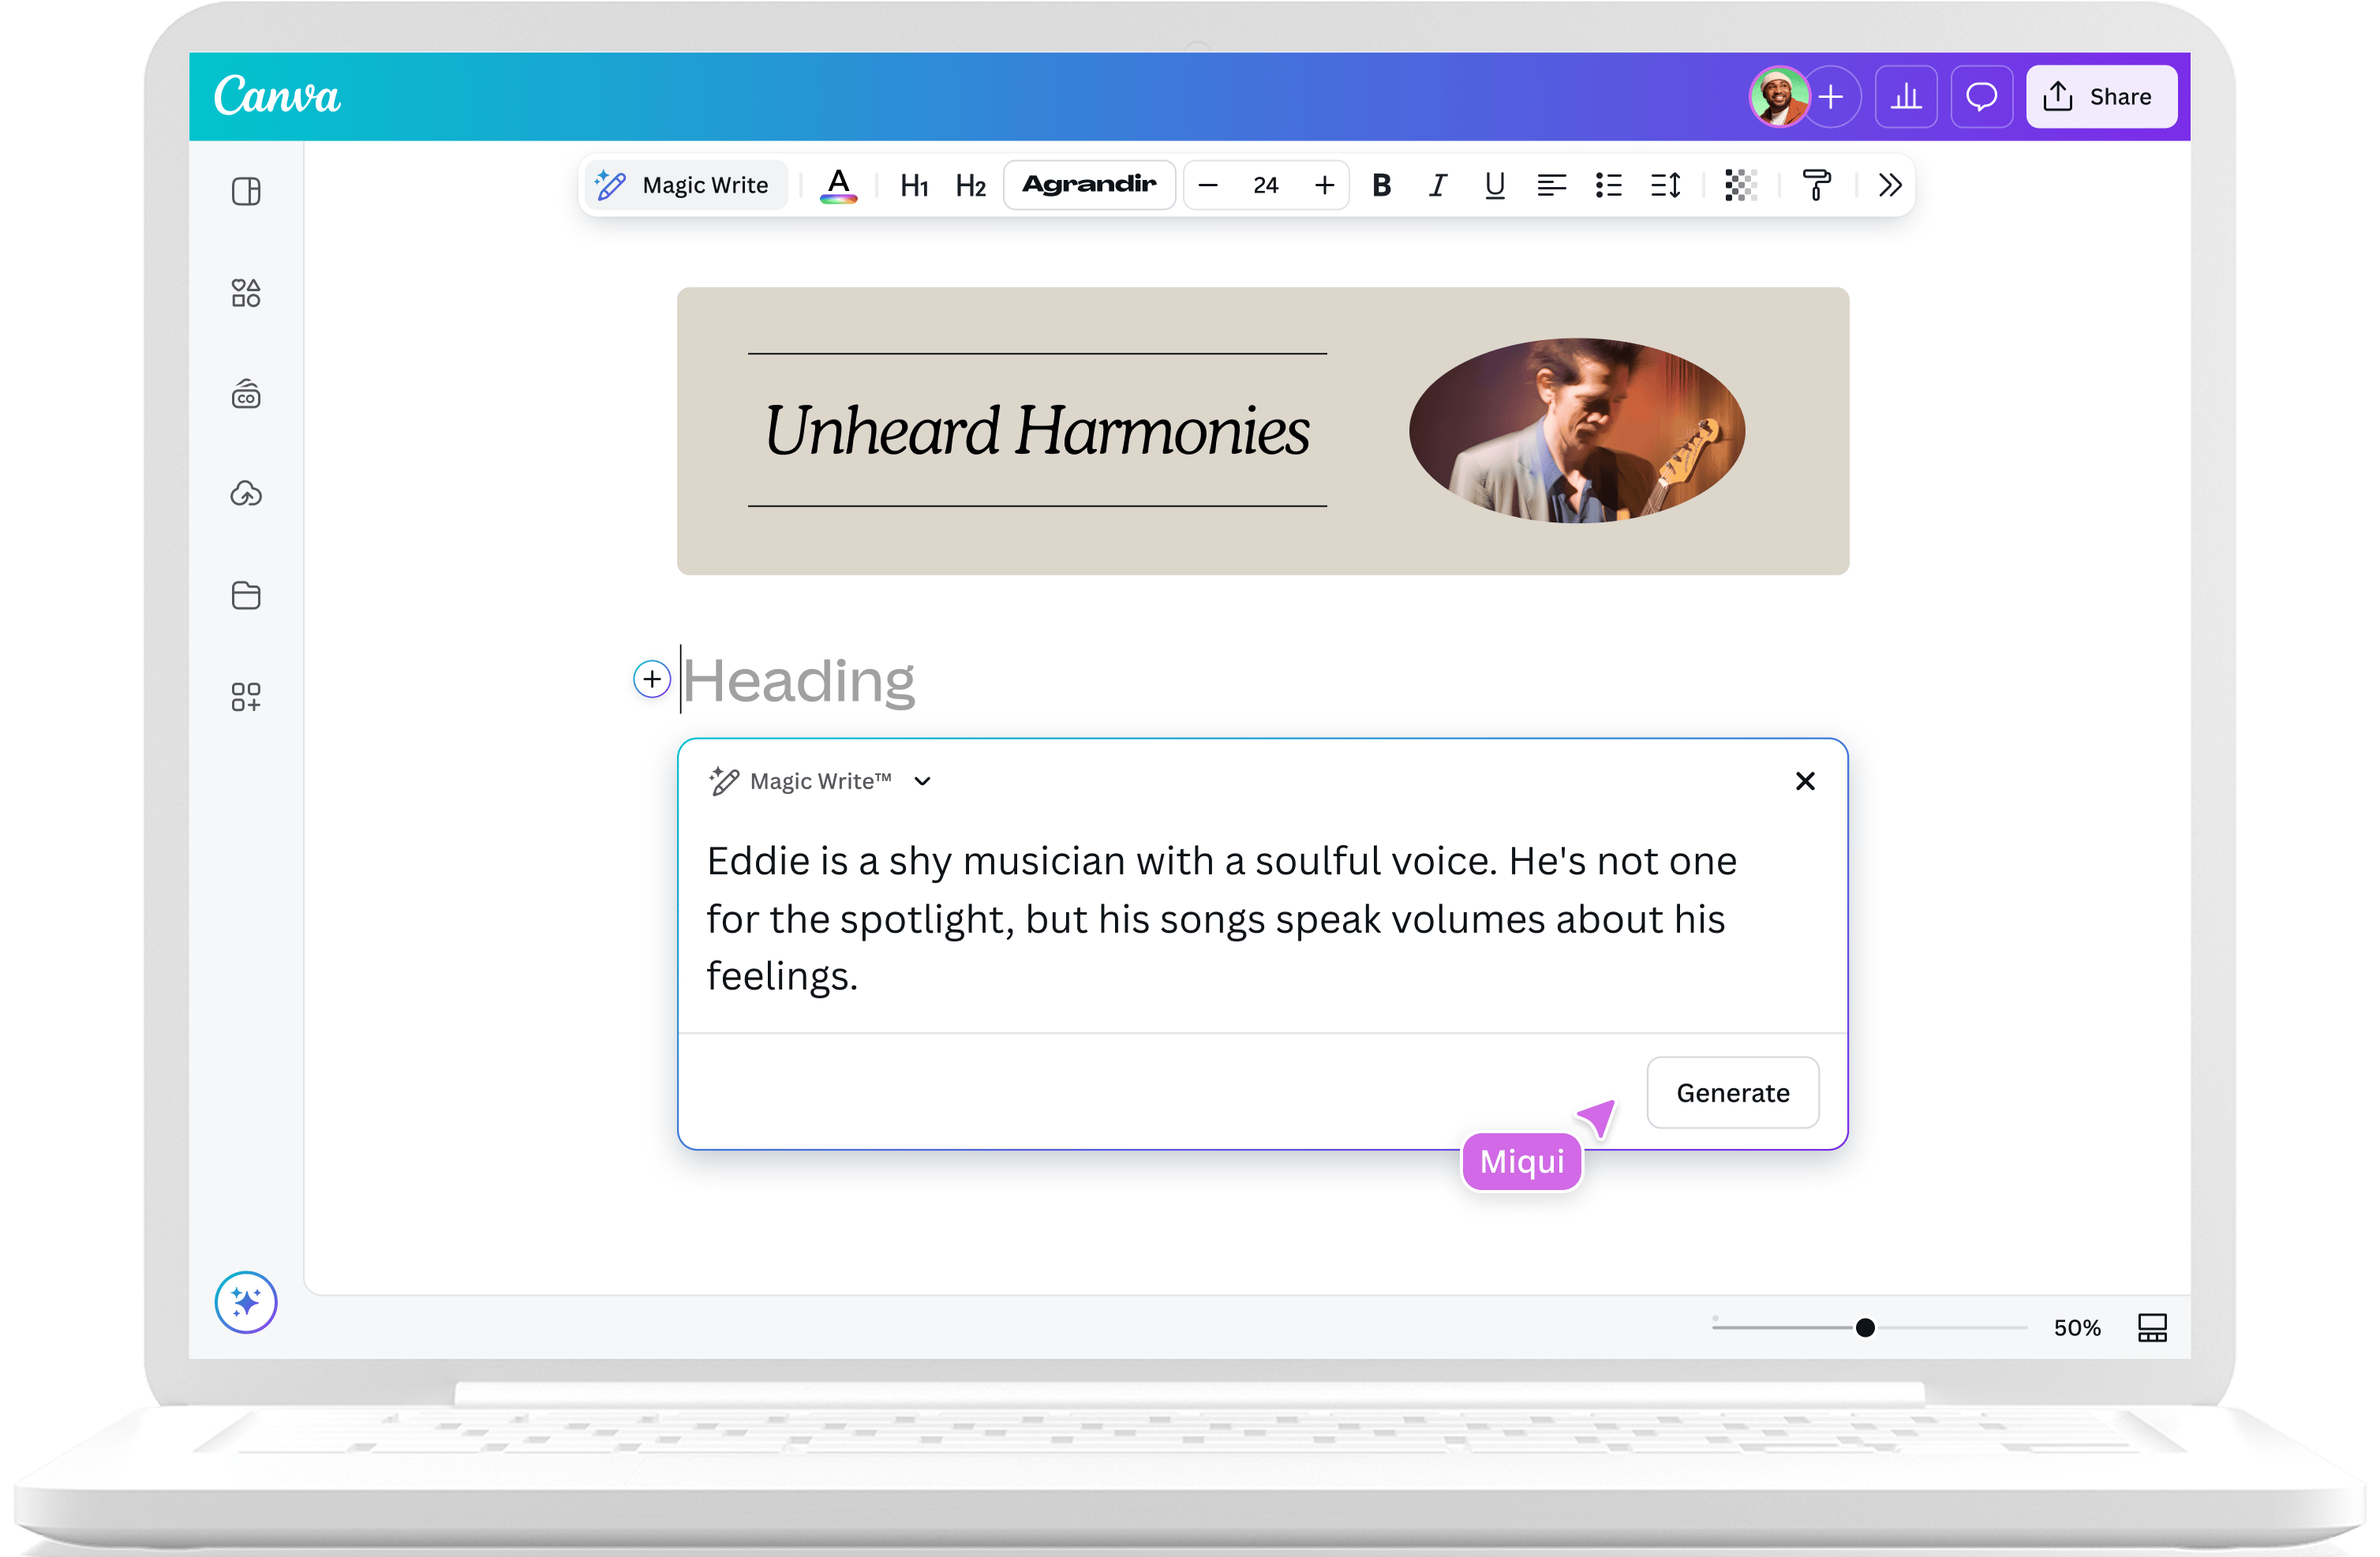
Task: Click the zoom slider handle
Action: pyautogui.click(x=1865, y=1328)
